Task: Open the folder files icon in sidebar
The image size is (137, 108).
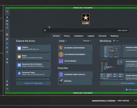Action: [7, 21]
